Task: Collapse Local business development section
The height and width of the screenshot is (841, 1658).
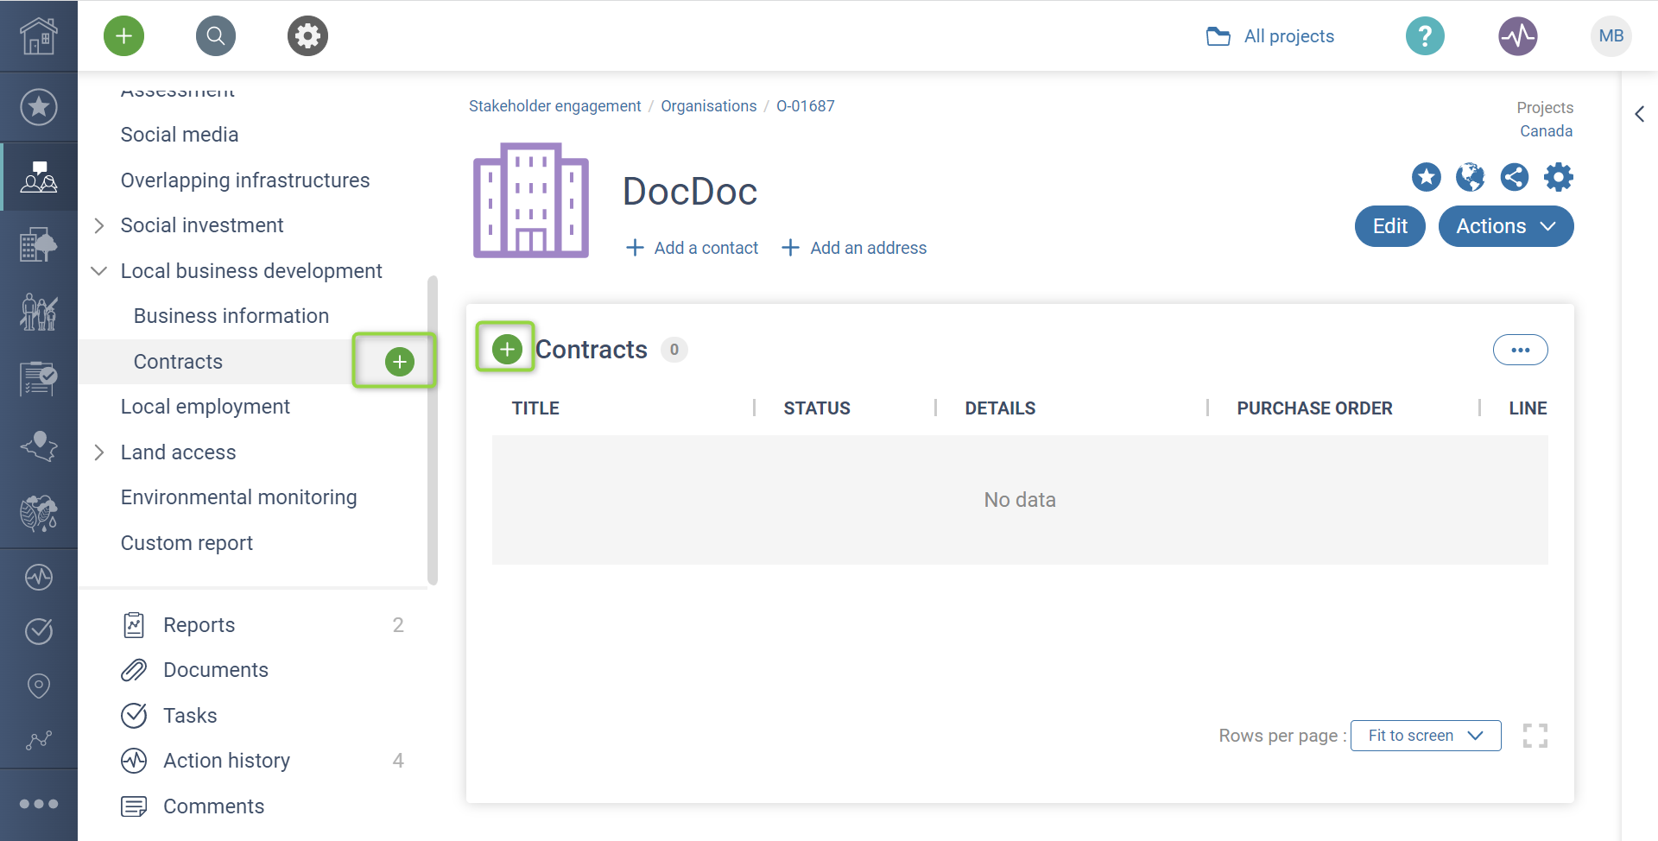Action: point(99,271)
